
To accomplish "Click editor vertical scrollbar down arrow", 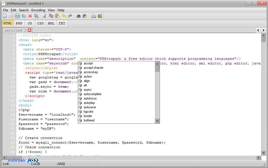I will point(263,153).
